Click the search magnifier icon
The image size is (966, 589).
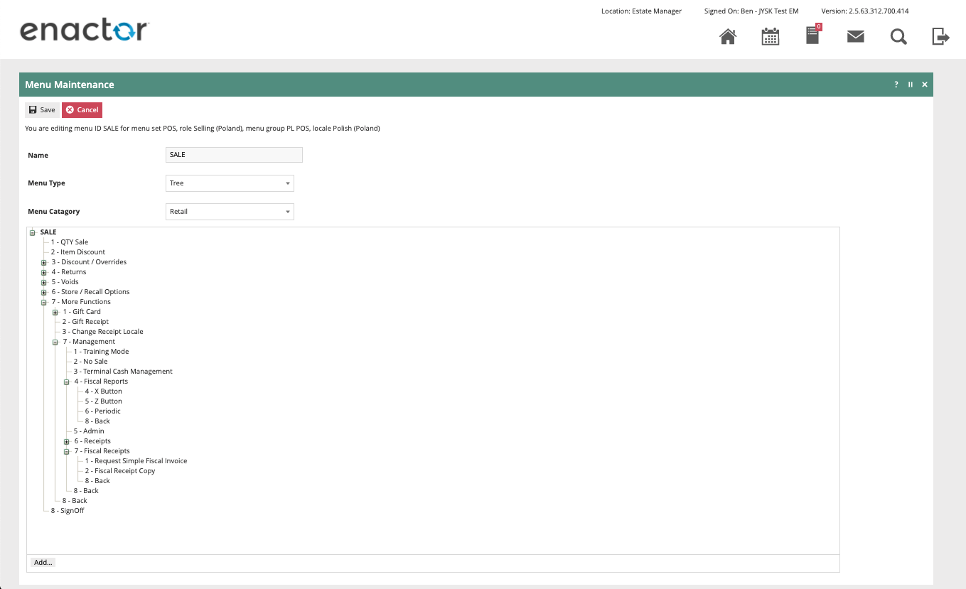(x=898, y=37)
